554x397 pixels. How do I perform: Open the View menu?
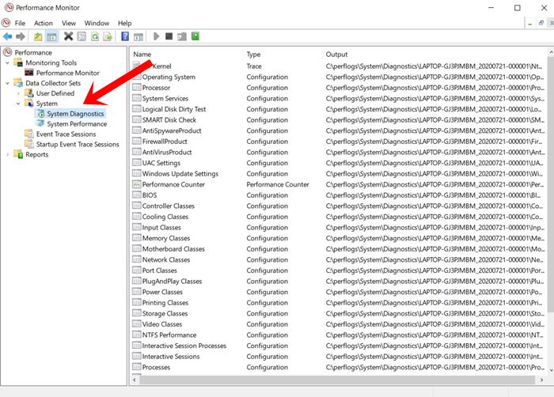(69, 23)
